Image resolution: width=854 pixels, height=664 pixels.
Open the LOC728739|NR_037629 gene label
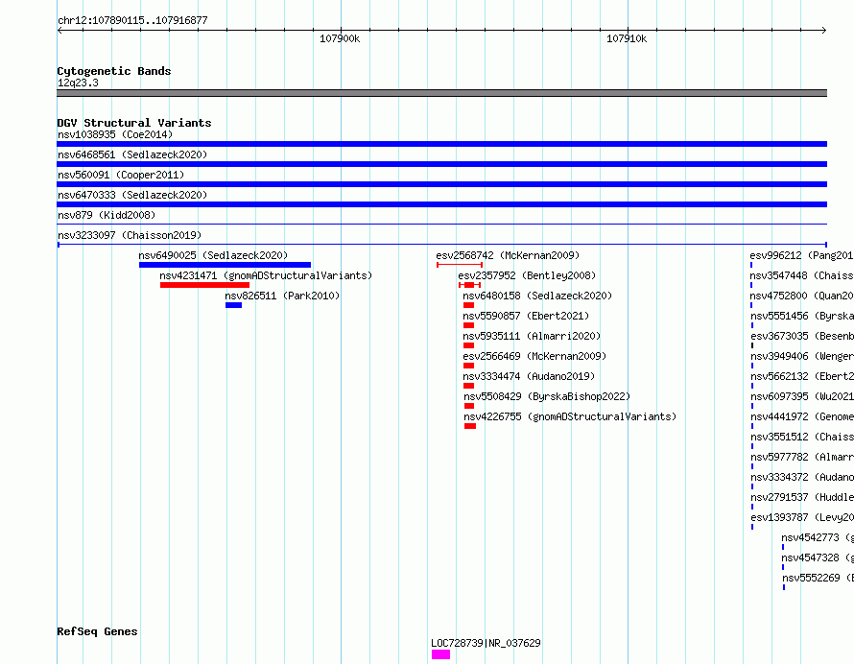coord(486,643)
